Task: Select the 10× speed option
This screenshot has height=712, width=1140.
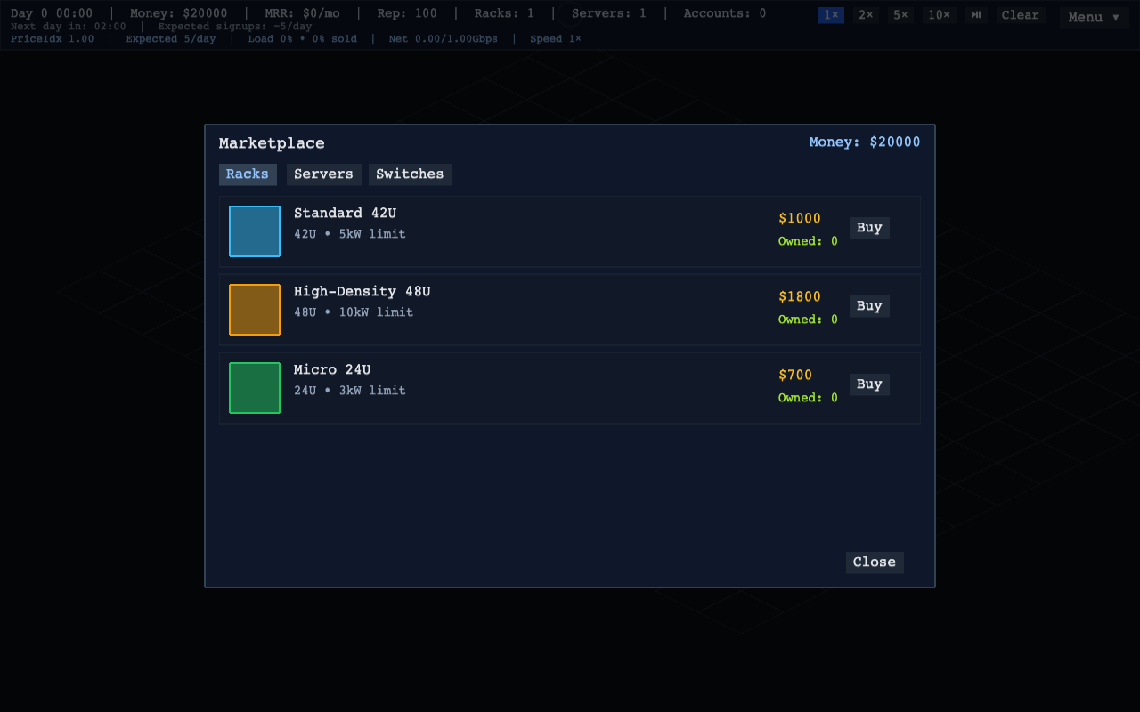Action: pos(939,15)
